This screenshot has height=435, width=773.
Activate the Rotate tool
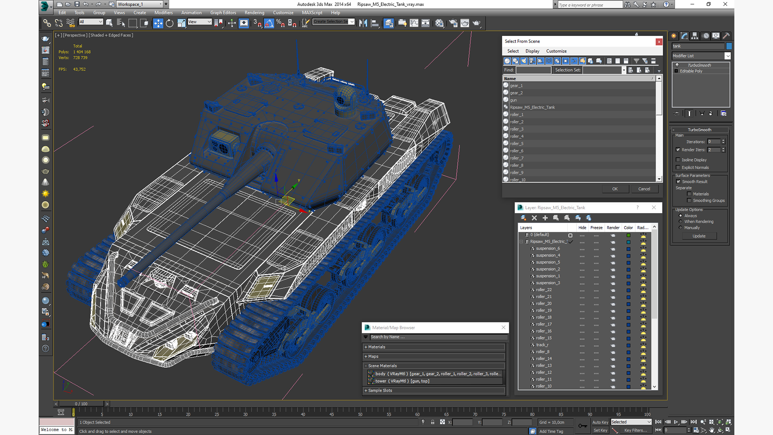[169, 23]
